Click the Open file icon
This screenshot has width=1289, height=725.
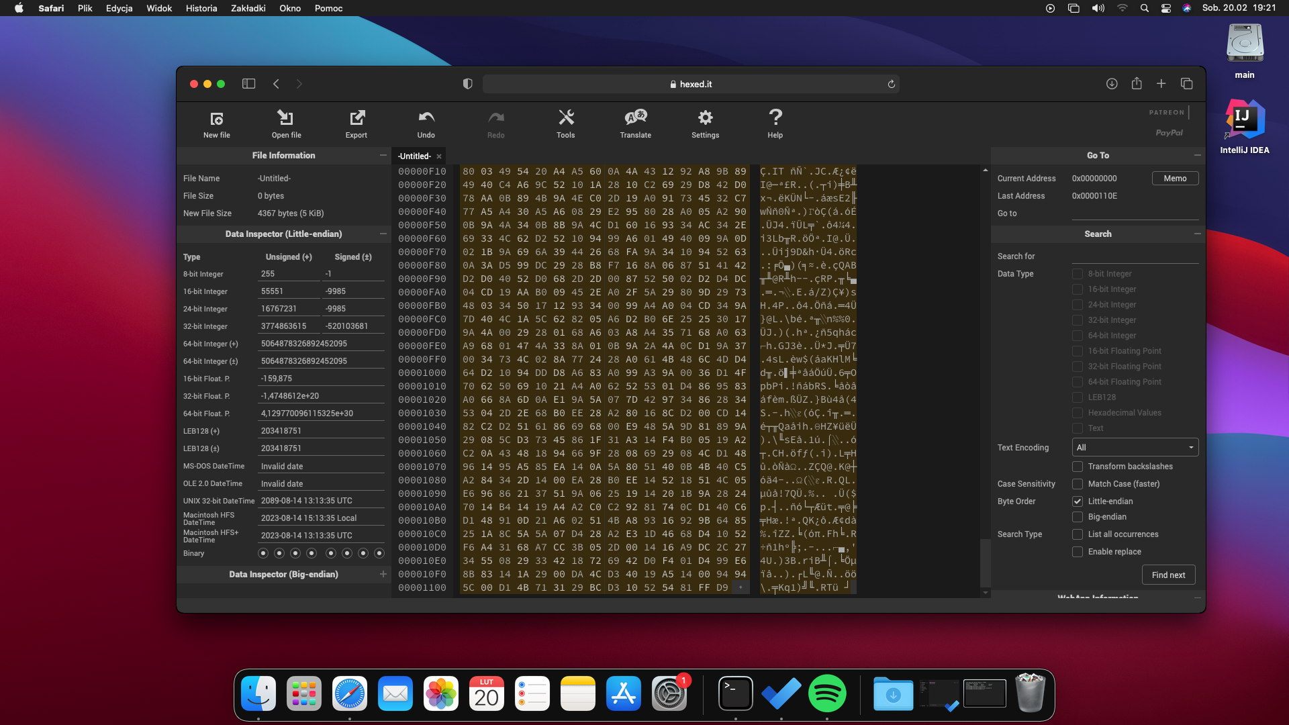pos(286,123)
